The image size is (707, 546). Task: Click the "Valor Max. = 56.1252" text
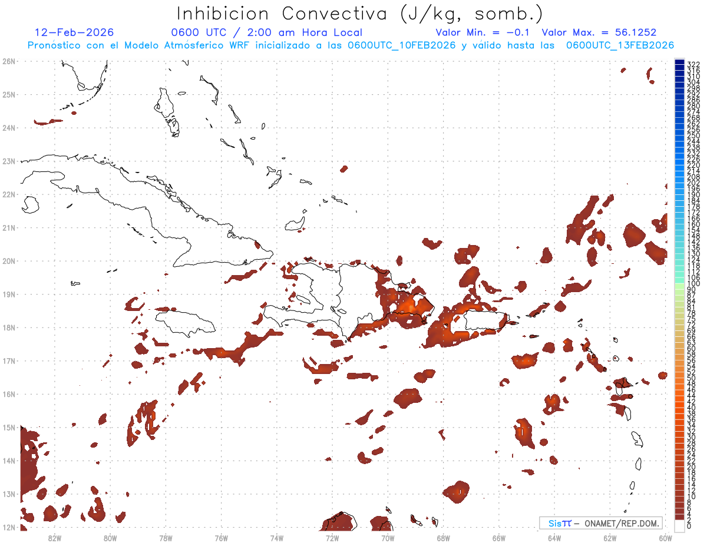click(599, 32)
